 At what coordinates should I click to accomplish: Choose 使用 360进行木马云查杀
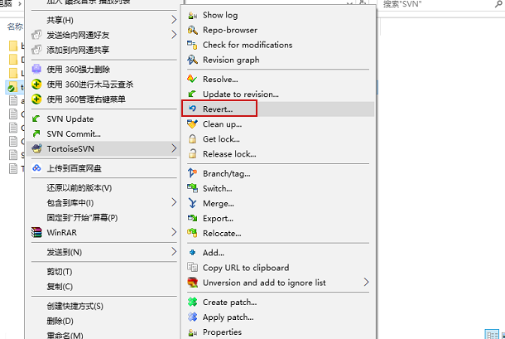tap(104, 85)
